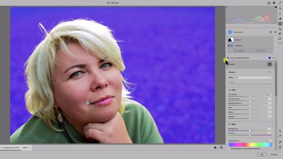The height and width of the screenshot is (159, 283).
Task: Switch to single view mode icon
Action: pyautogui.click(x=215, y=148)
